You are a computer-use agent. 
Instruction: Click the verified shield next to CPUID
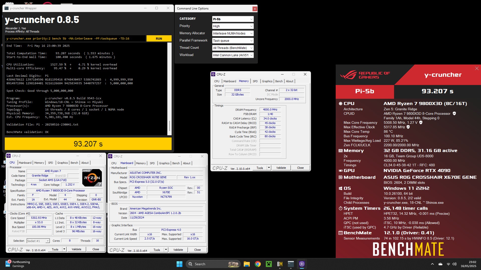(x=454, y=113)
